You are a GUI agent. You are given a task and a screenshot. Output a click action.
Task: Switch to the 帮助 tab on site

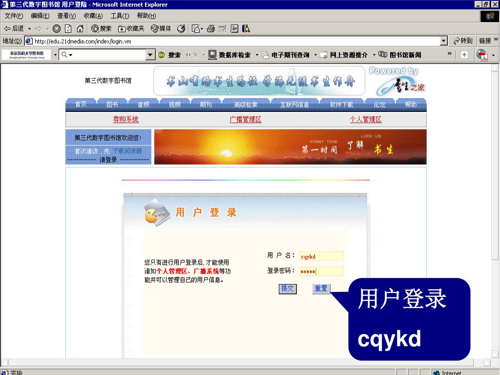[411, 104]
